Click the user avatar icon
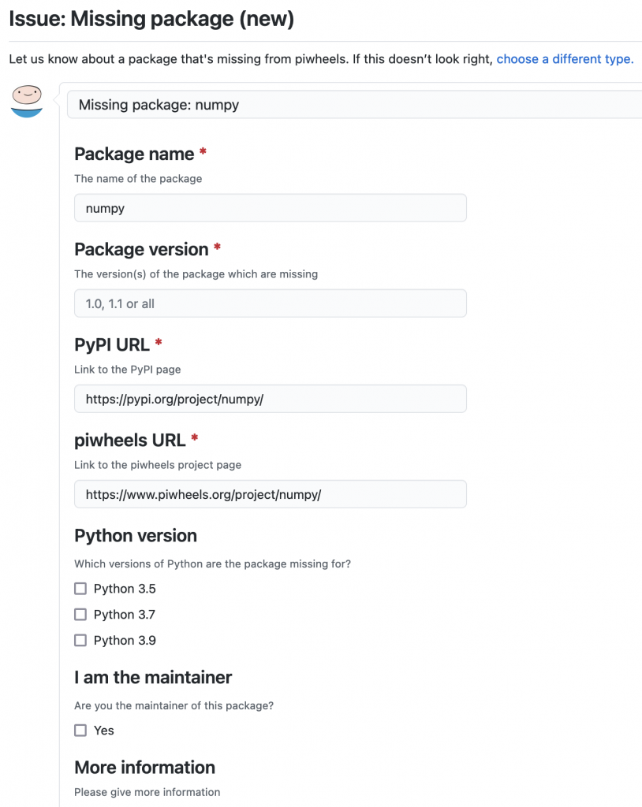Screen dimensions: 642x807 27,102
